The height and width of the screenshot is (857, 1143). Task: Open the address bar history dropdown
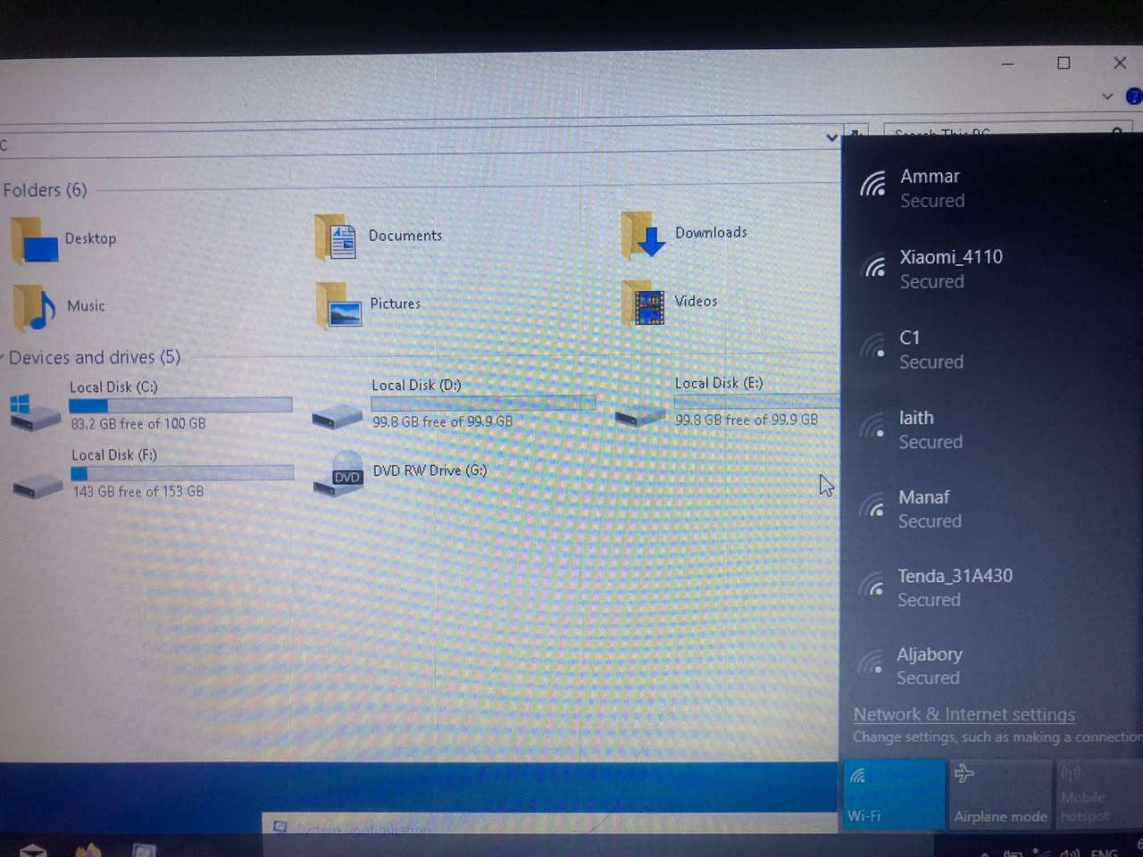[831, 137]
